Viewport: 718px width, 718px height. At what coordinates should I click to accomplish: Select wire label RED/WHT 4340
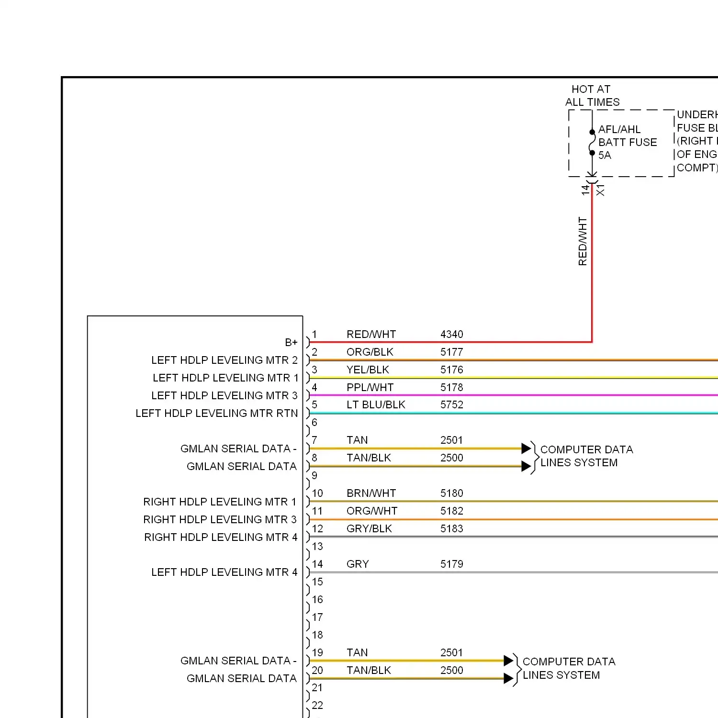coord(404,334)
